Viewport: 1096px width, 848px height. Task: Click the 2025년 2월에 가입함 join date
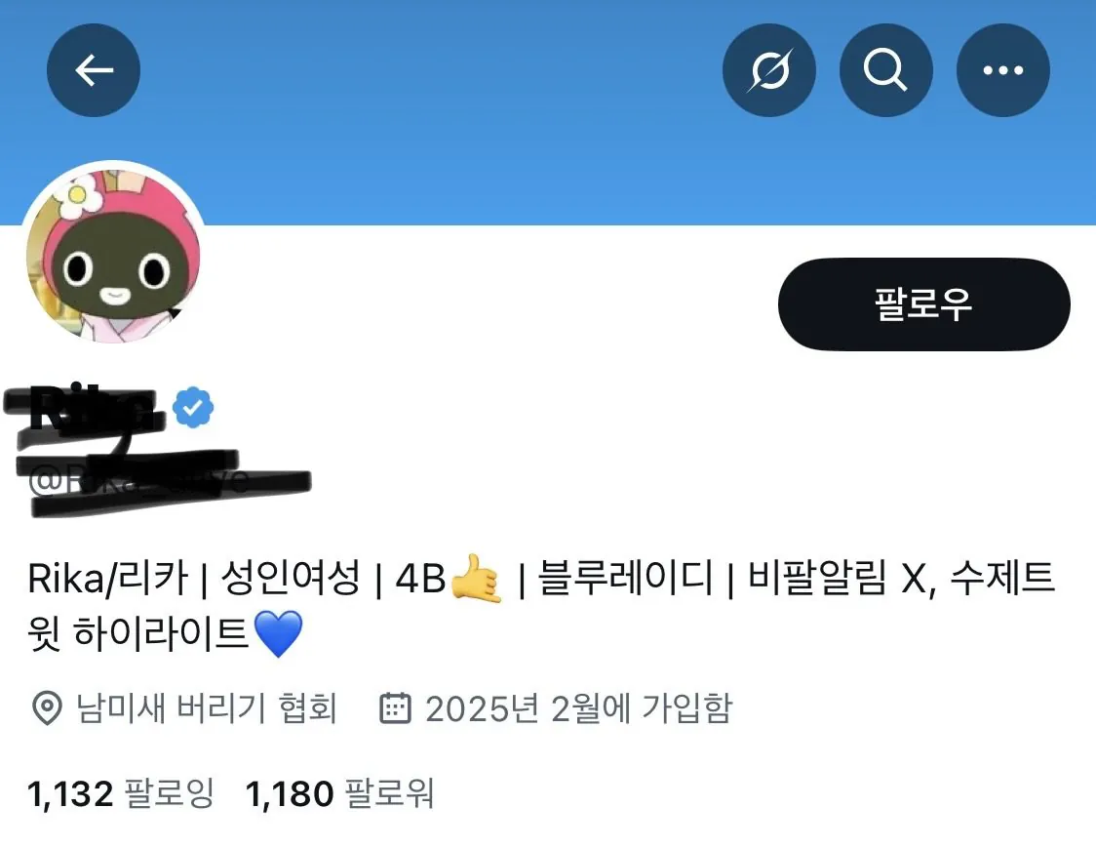tap(579, 708)
